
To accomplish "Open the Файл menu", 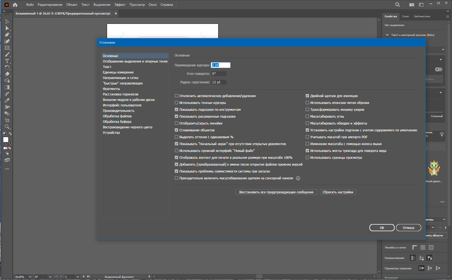I will pyautogui.click(x=30, y=5).
